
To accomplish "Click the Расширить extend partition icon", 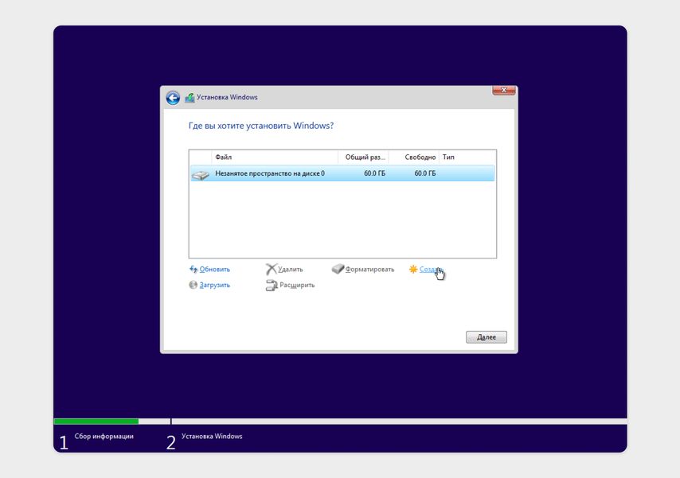I will (272, 286).
